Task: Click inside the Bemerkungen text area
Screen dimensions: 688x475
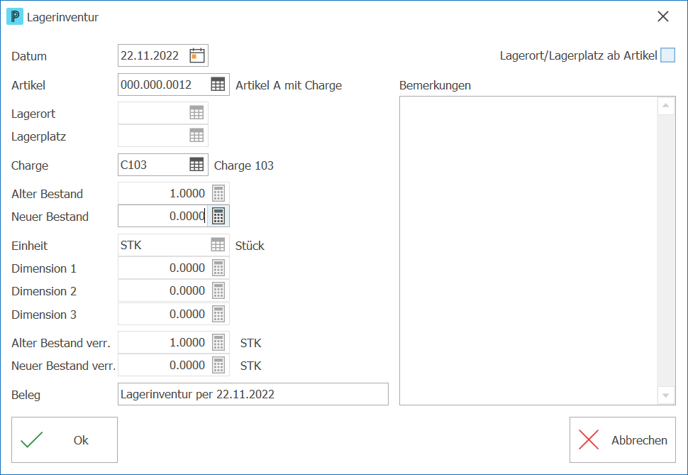Action: click(528, 251)
